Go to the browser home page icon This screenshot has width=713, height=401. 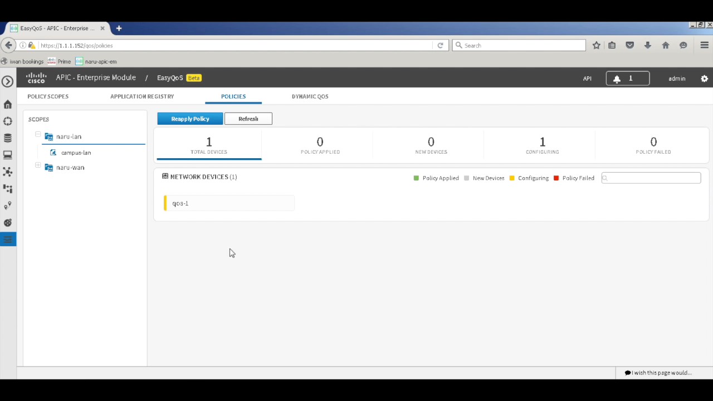tap(666, 45)
